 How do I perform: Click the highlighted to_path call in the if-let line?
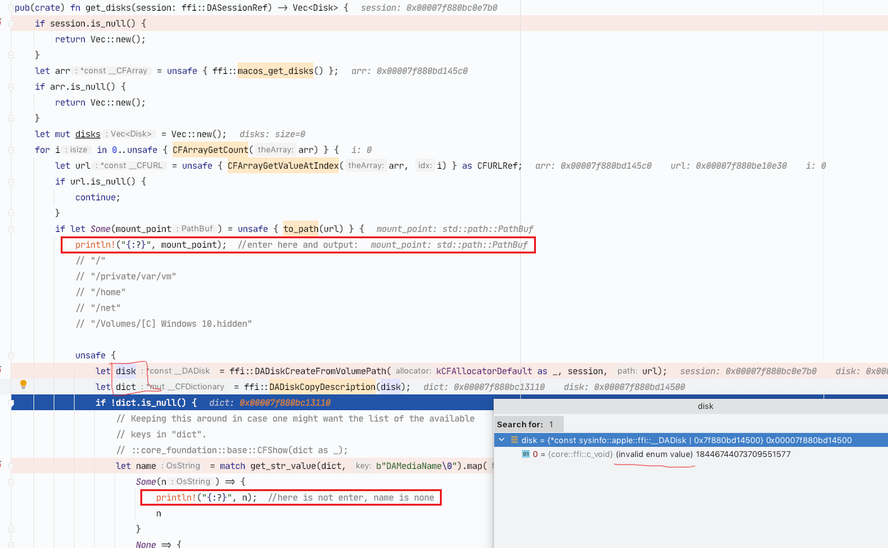301,228
